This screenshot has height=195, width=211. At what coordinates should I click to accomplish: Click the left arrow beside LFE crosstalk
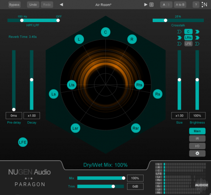pyautogui.click(x=179, y=44)
